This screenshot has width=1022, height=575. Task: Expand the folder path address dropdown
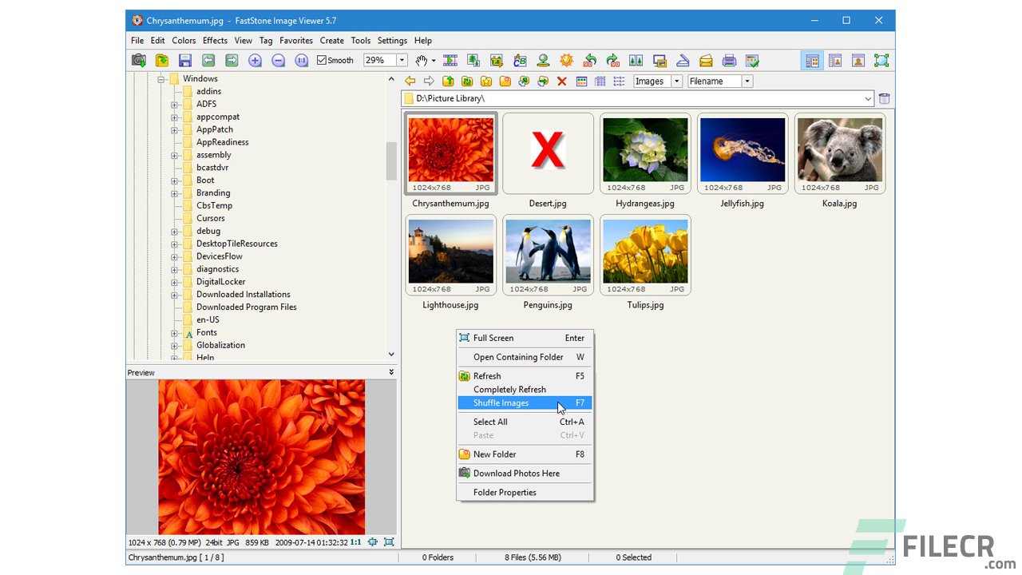[869, 99]
